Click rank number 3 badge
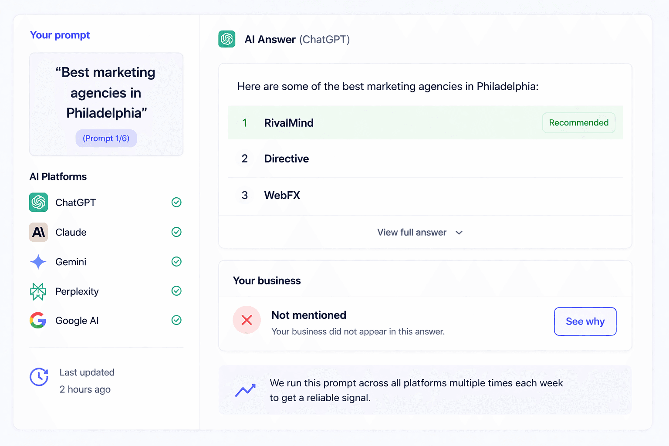The height and width of the screenshot is (446, 669). (245, 195)
